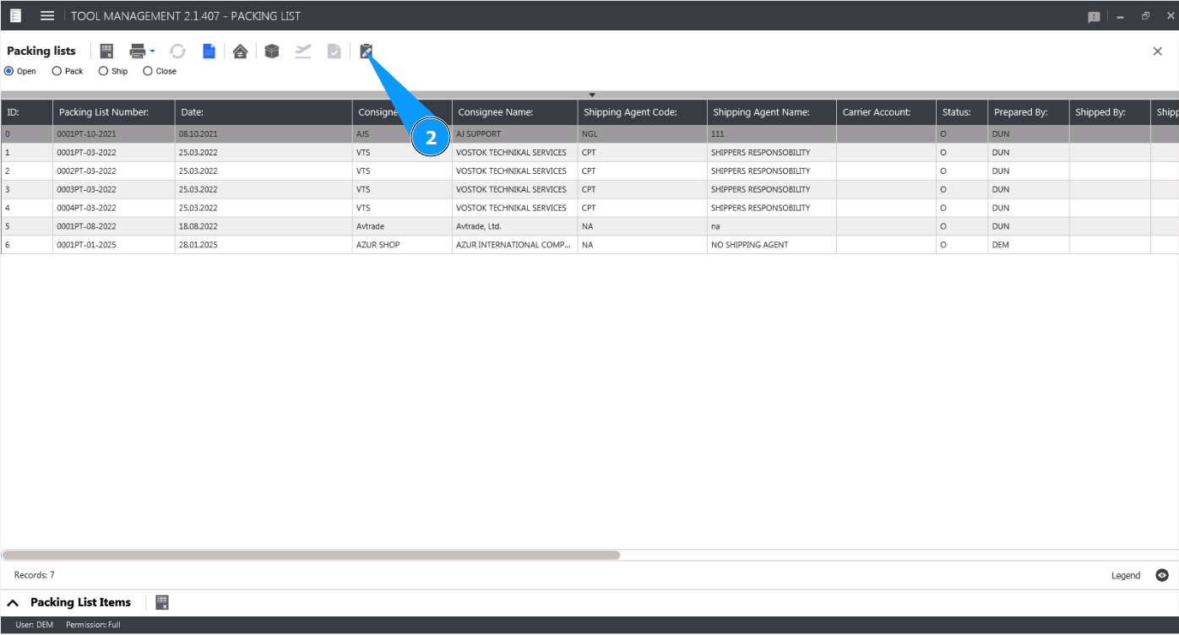This screenshot has height=635, width=1179.
Task: Select packing list 0004PT-03-2022
Action: tap(114, 208)
